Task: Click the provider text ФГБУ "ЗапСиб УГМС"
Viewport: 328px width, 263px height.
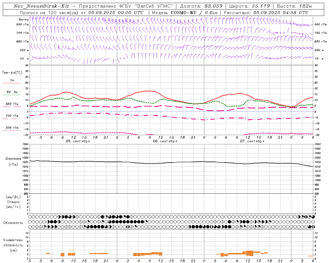Action: (146, 6)
